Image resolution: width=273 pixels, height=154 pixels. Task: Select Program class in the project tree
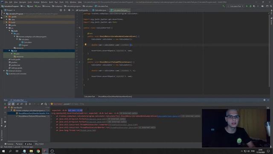[x=23, y=45]
